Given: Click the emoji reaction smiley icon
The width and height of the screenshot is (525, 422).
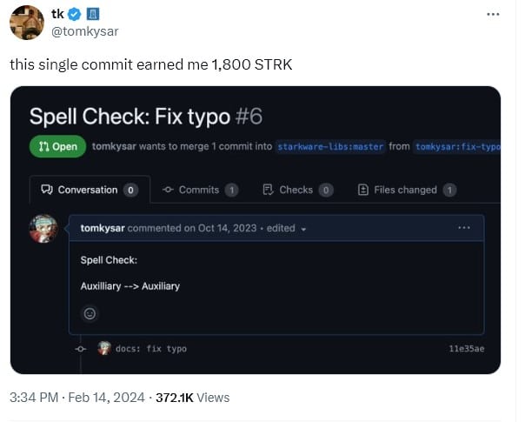Looking at the screenshot, I should coord(90,313).
